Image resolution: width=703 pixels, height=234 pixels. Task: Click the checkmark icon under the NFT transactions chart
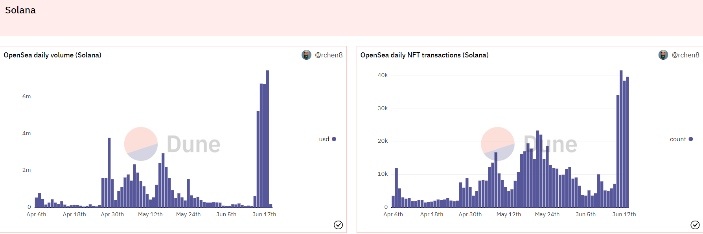click(695, 225)
